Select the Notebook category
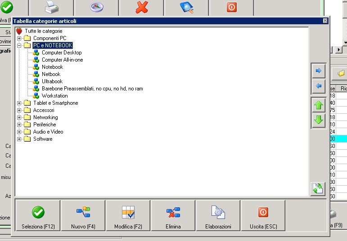The image size is (347, 241). coord(53,67)
